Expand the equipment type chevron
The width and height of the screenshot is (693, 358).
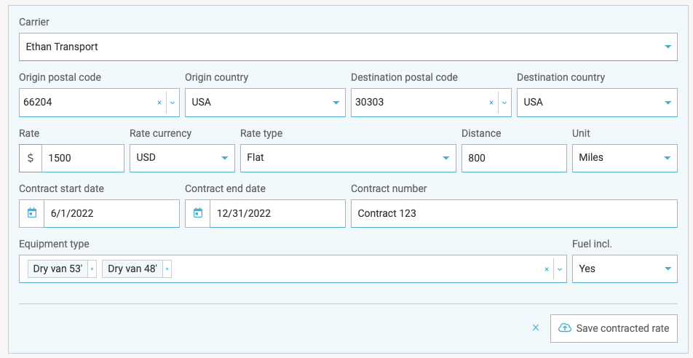(560, 268)
